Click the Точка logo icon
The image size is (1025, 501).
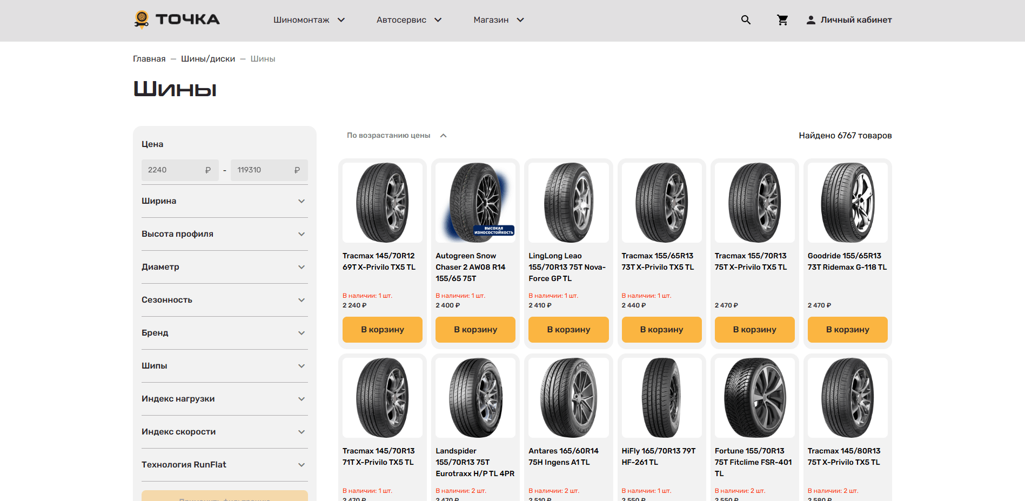click(x=142, y=19)
